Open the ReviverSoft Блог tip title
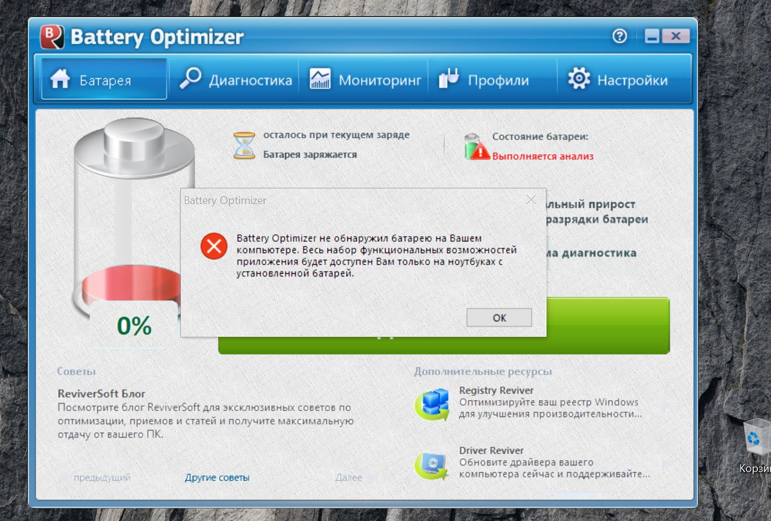Viewport: 771px width, 521px height. [102, 394]
